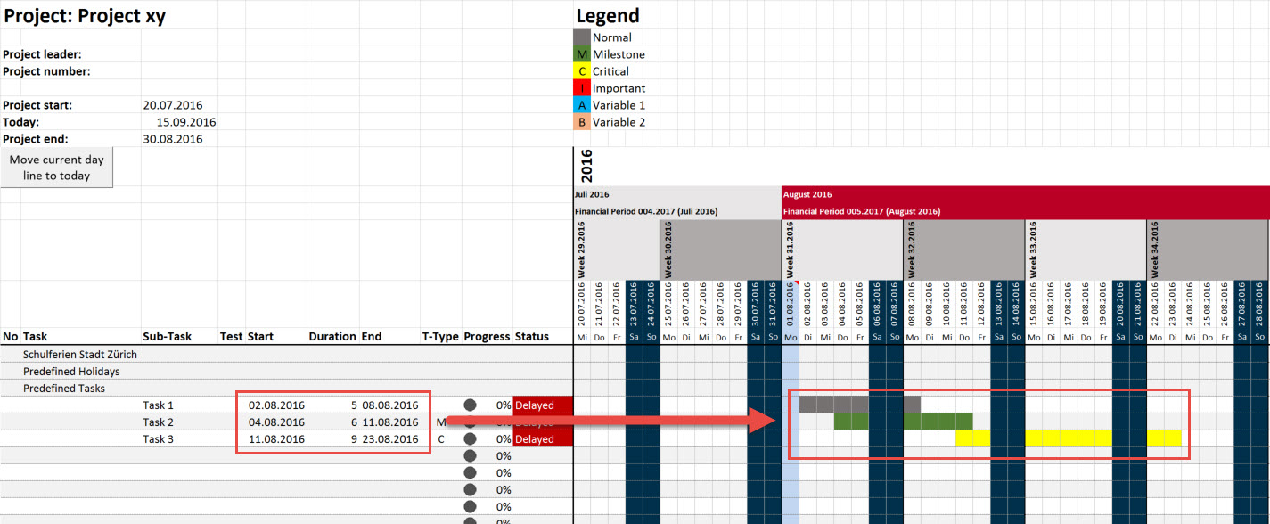Click the progress circle icon in Task 1 row
The height and width of the screenshot is (524, 1270).
(471, 405)
